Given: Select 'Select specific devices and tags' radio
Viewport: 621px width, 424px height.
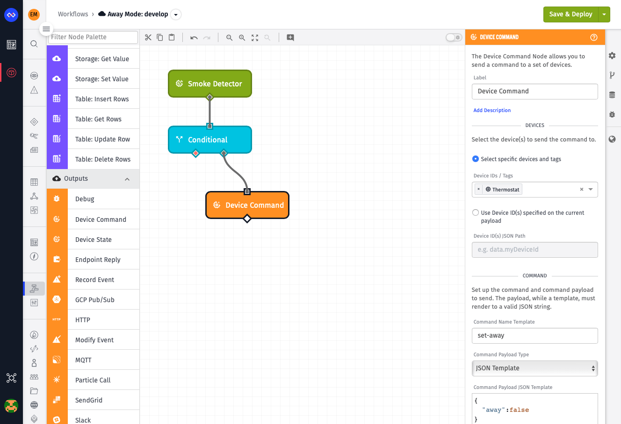Looking at the screenshot, I should point(476,159).
